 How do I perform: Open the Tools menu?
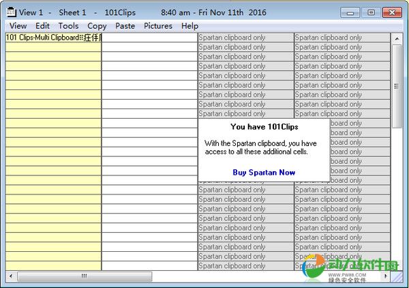[x=68, y=26]
